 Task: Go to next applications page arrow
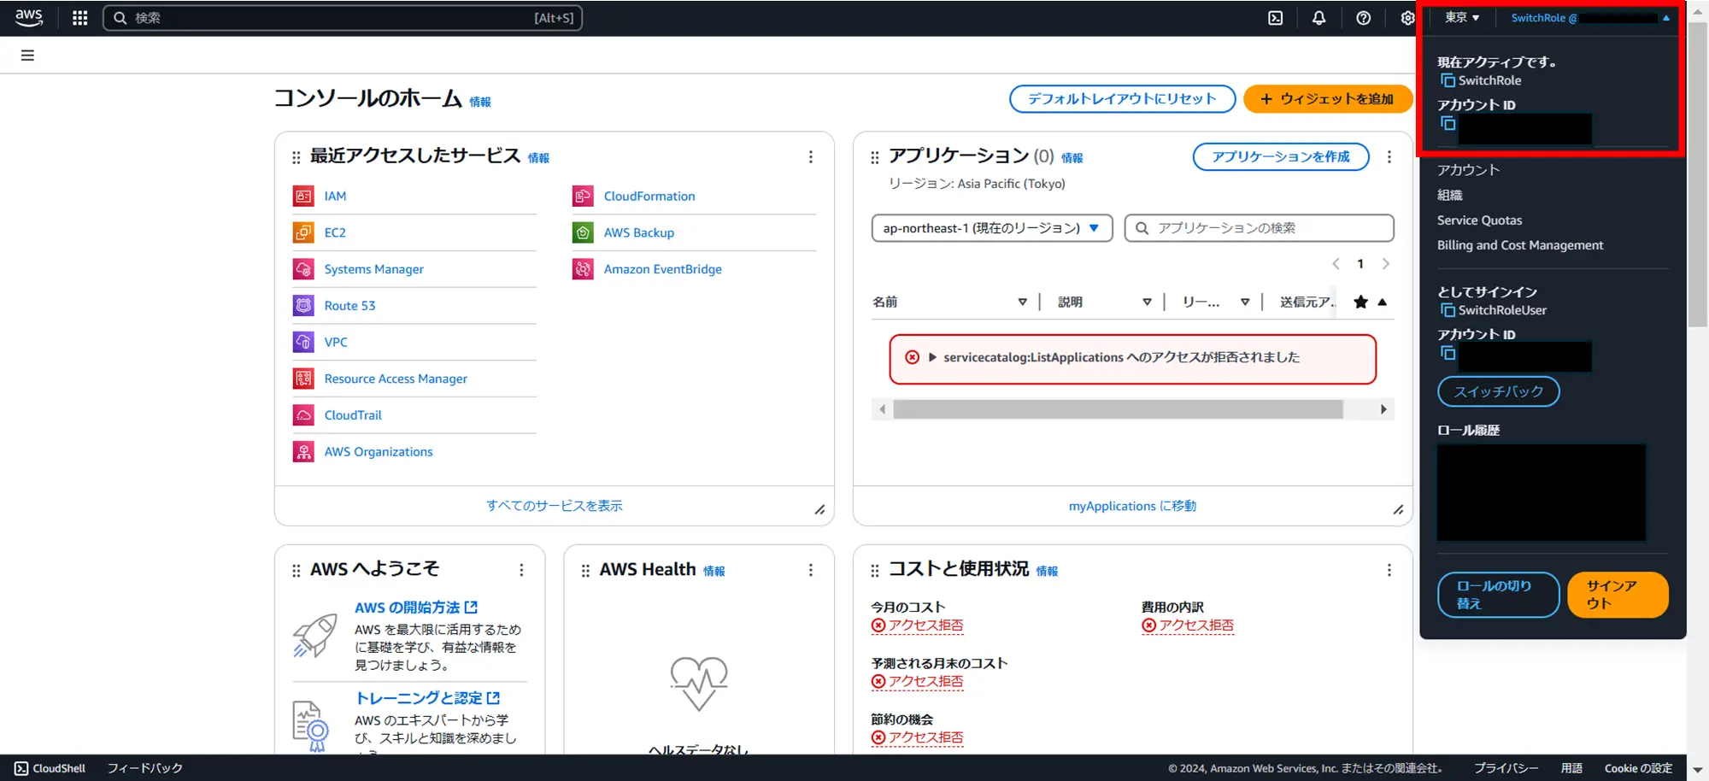tap(1386, 264)
